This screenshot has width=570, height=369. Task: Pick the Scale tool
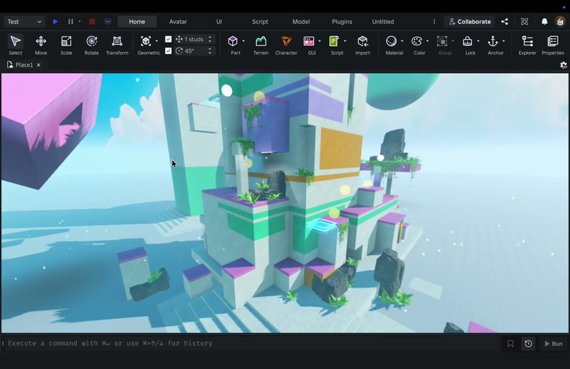[66, 45]
